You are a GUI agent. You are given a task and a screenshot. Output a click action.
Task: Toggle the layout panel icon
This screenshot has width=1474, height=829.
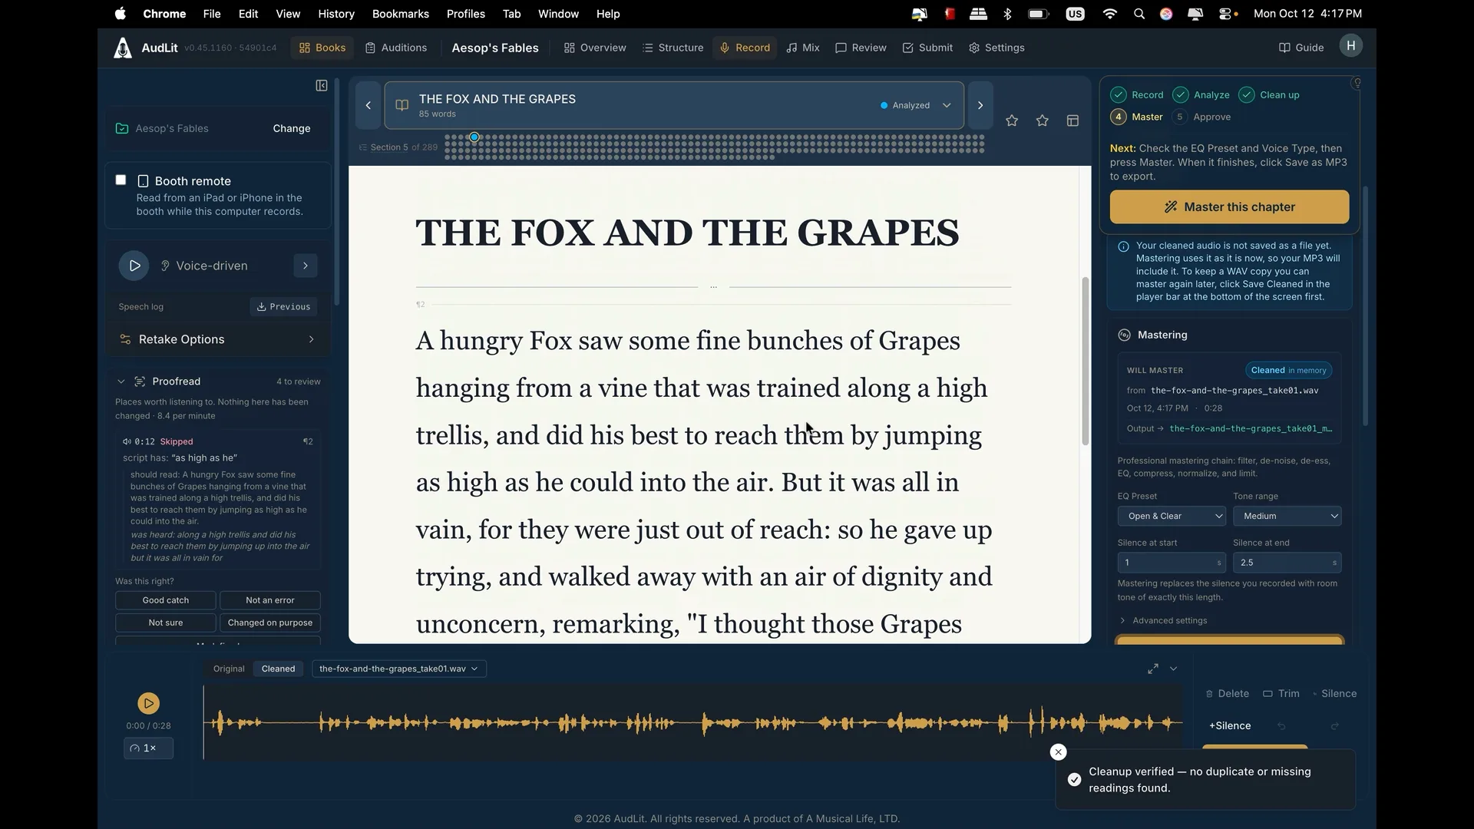[1073, 121]
